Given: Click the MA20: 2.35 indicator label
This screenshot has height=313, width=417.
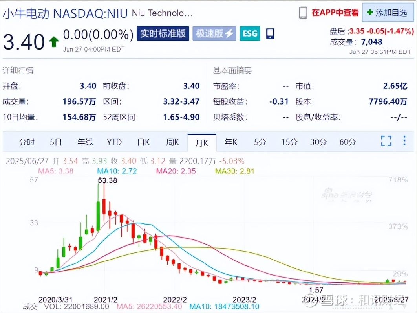Looking at the screenshot, I should coord(176,171).
